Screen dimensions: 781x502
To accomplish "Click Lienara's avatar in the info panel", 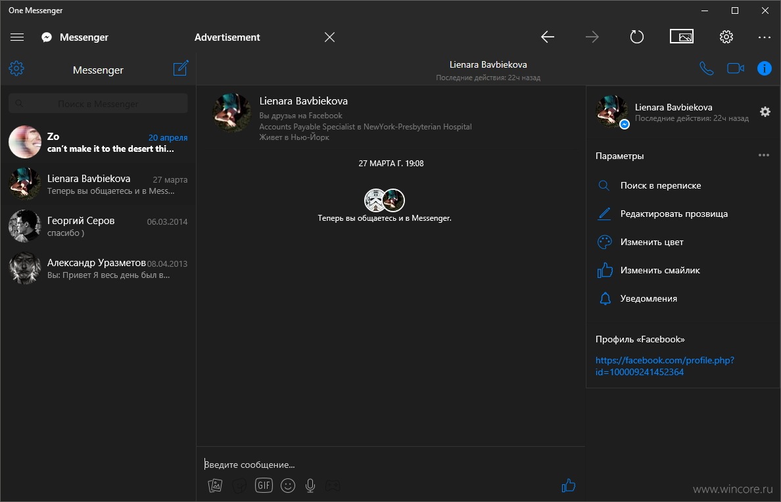I will point(612,112).
